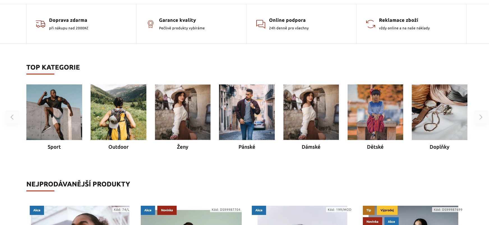Open the Doplňky category image
This screenshot has width=489, height=225.
[439, 112]
